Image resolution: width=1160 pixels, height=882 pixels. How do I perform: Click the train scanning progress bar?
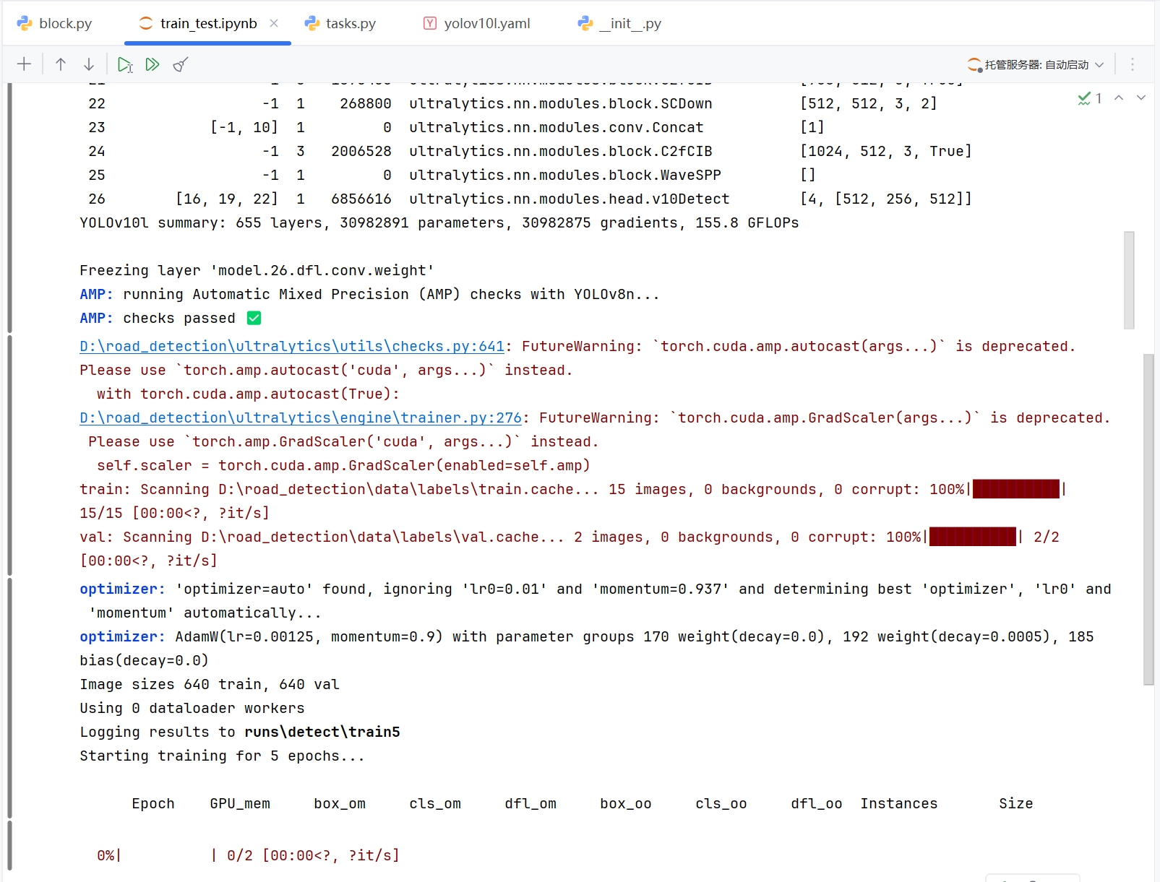(x=1016, y=489)
